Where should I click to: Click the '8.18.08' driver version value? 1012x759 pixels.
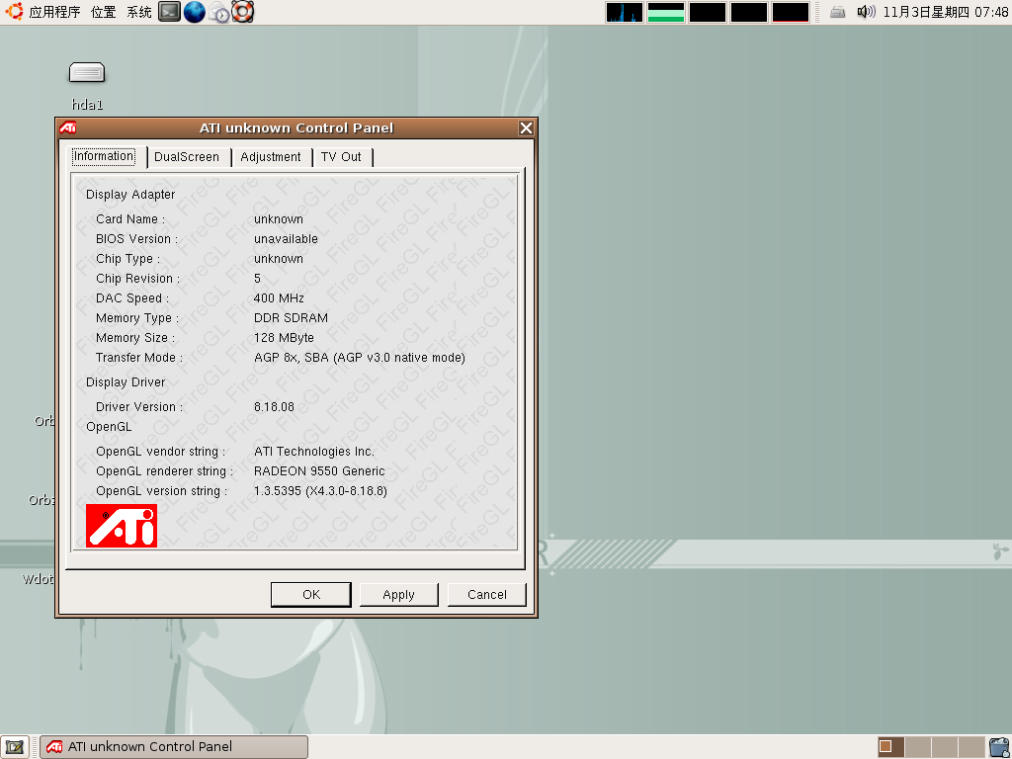coord(274,406)
